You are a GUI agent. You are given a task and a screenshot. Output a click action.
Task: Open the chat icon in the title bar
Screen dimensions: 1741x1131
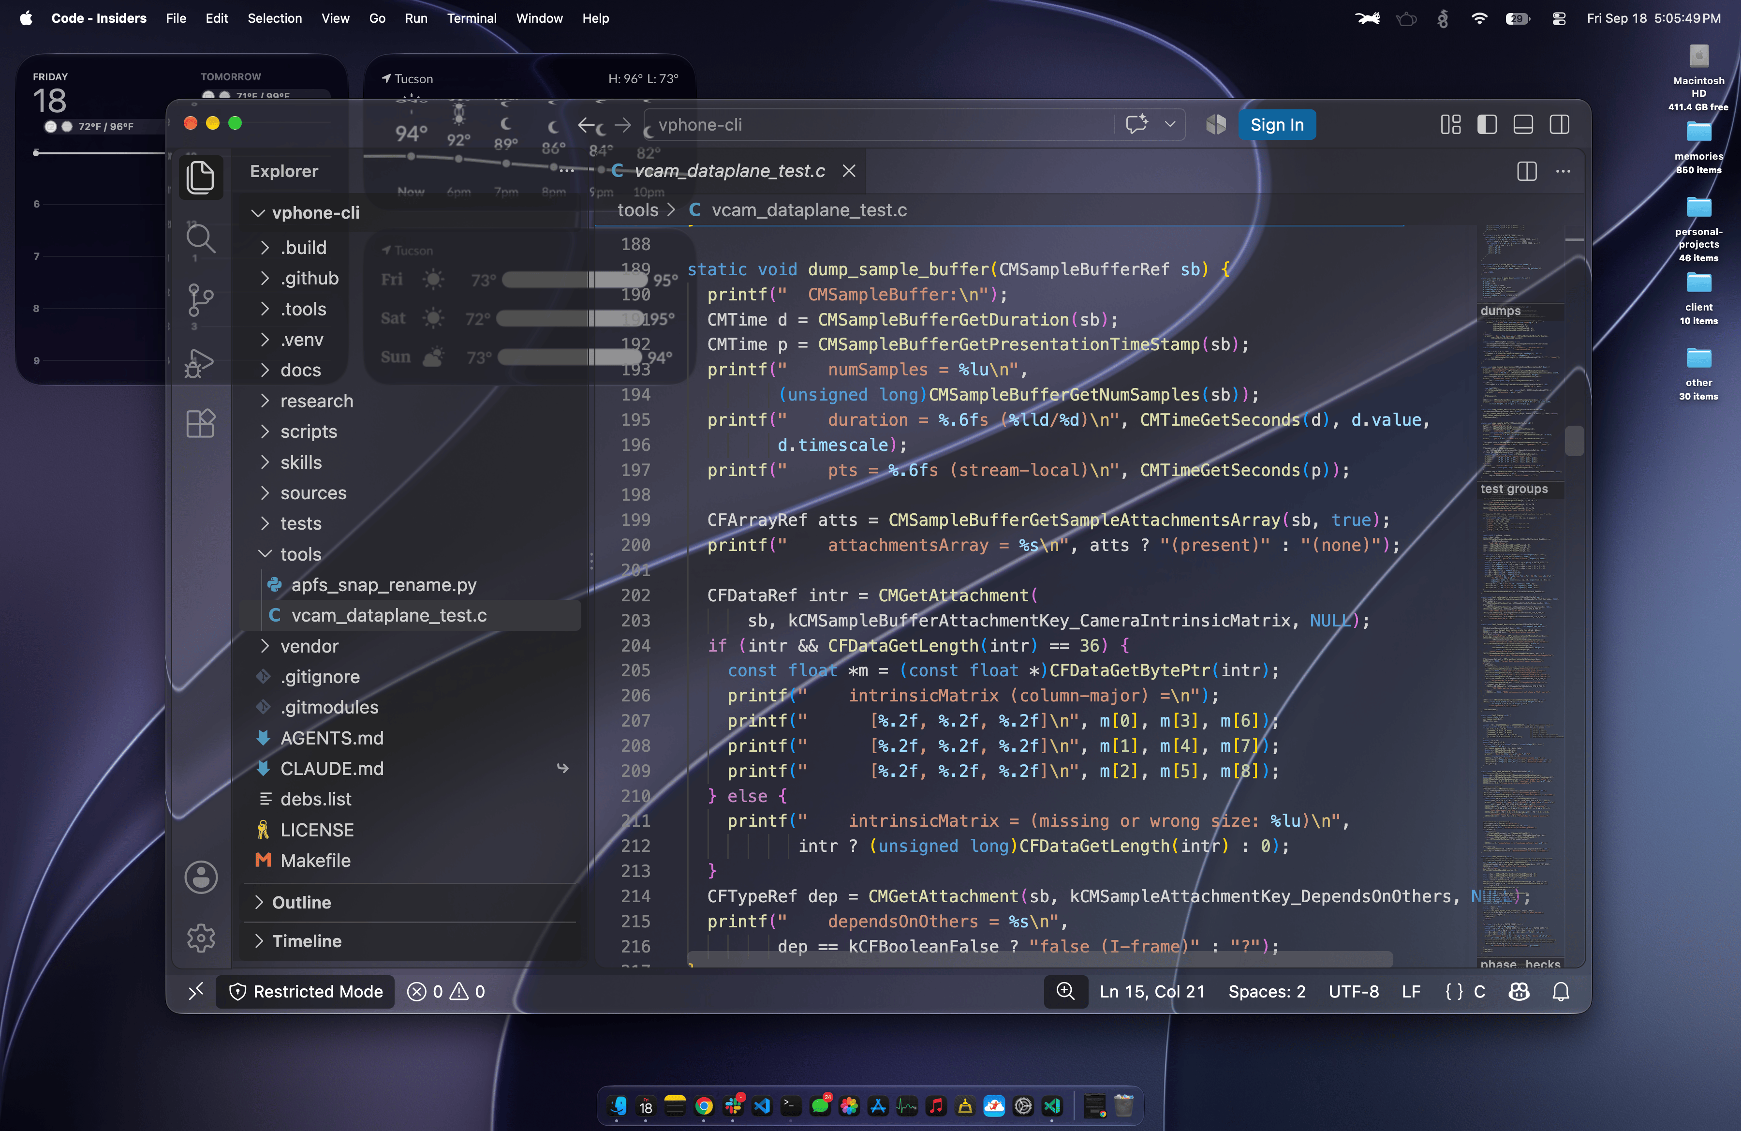coord(1137,124)
